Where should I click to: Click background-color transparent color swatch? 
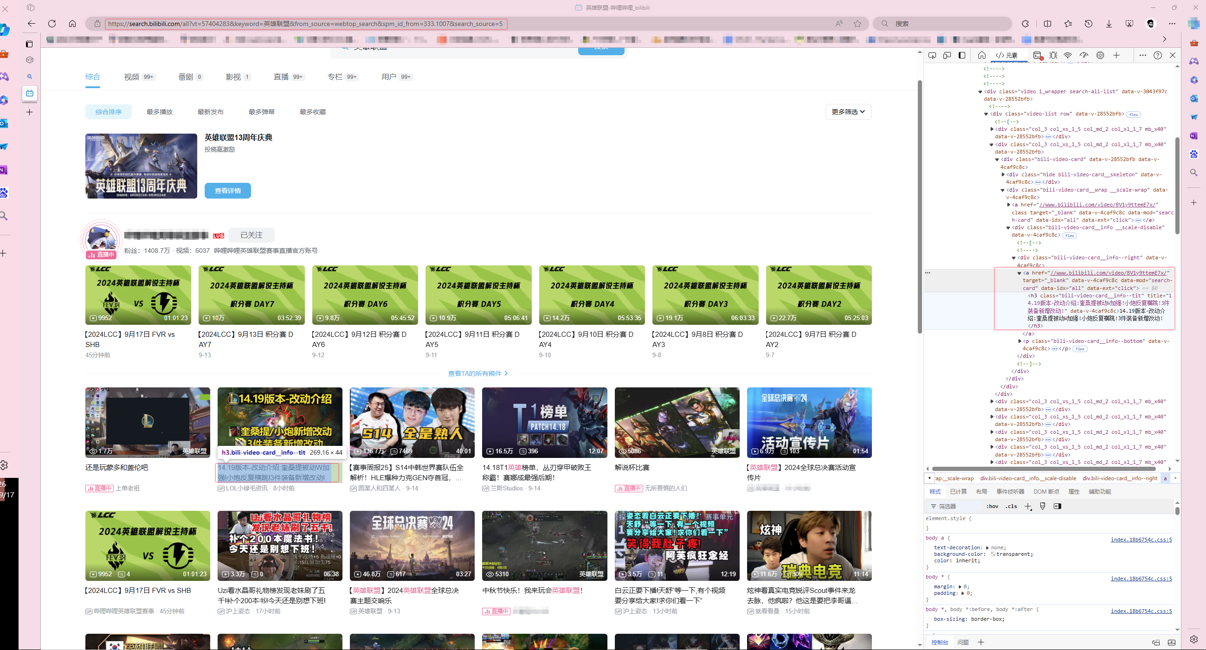993,554
